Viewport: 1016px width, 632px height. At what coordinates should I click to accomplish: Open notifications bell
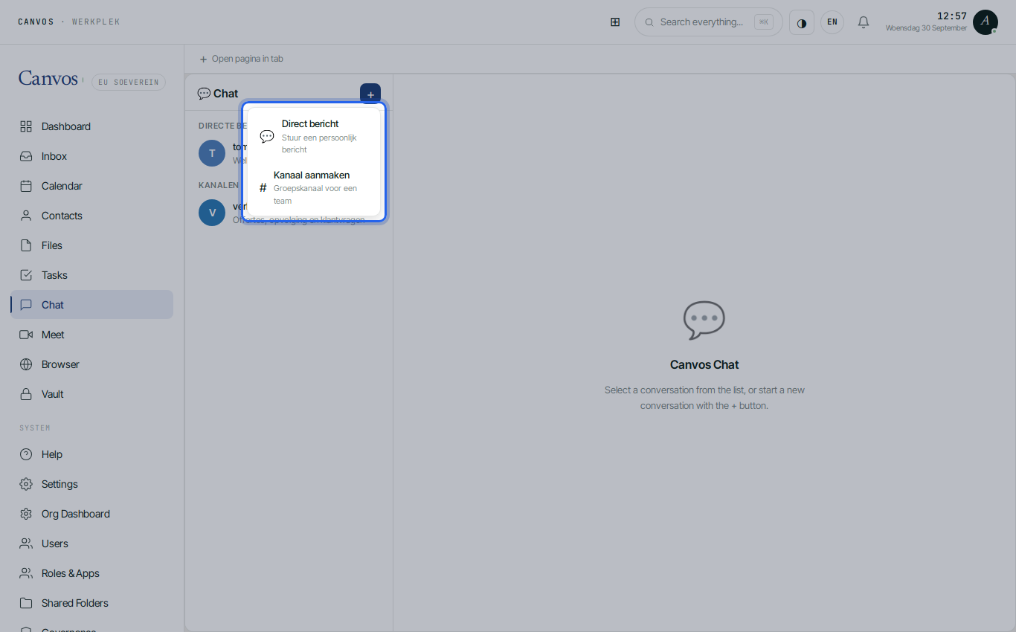[x=864, y=22]
